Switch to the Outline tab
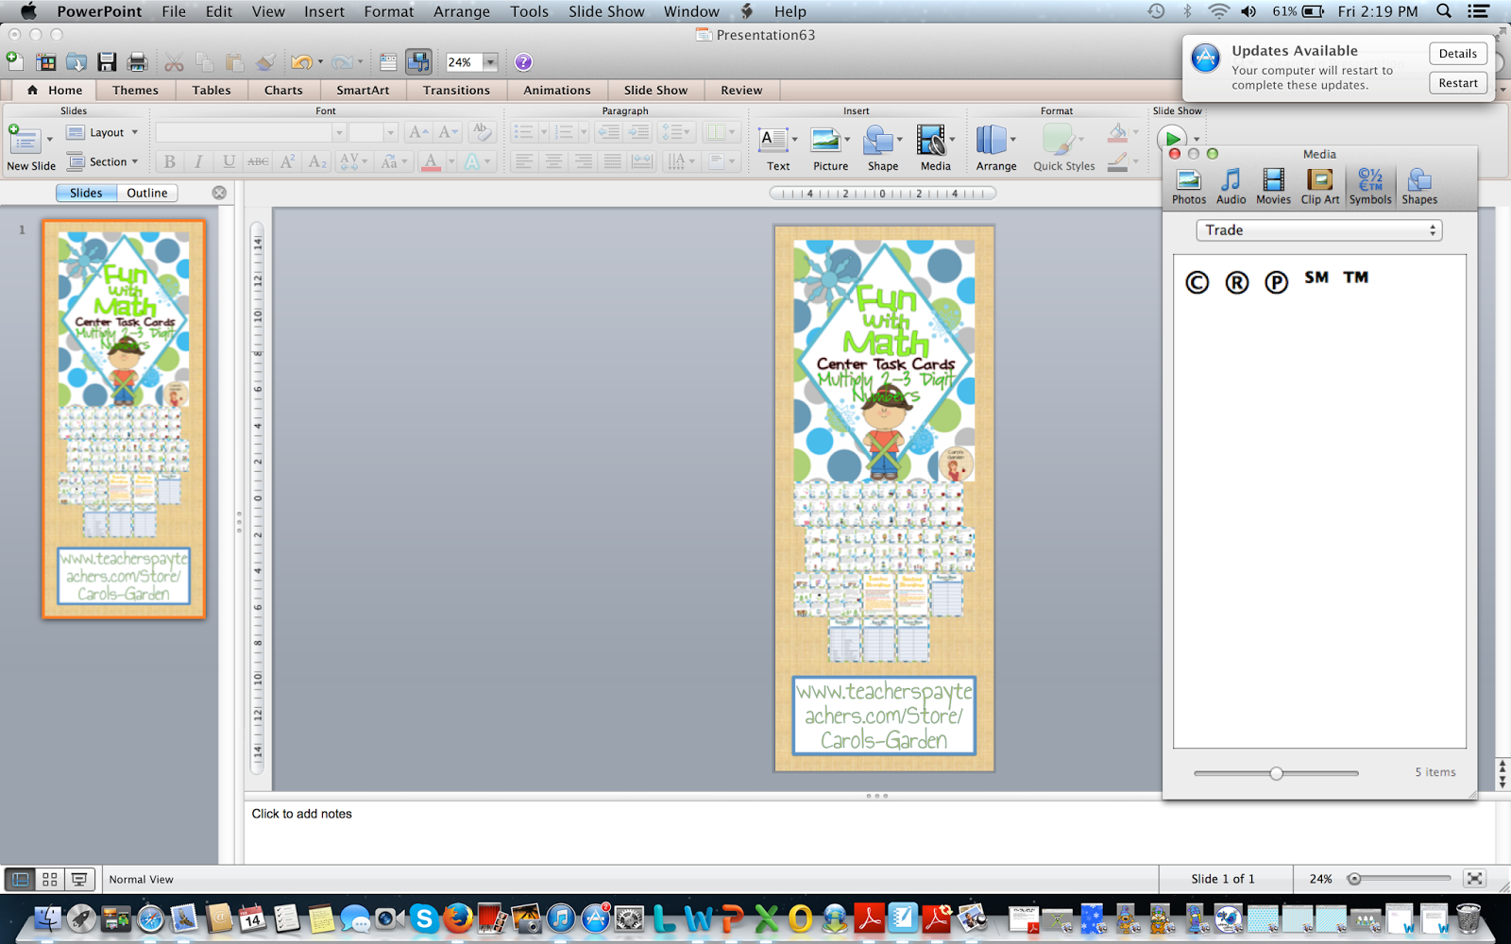Image resolution: width=1511 pixels, height=944 pixels. coord(147,193)
